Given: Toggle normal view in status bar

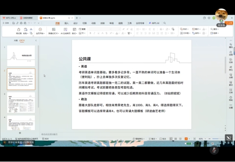Looking at the screenshot, I should click(x=171, y=139).
